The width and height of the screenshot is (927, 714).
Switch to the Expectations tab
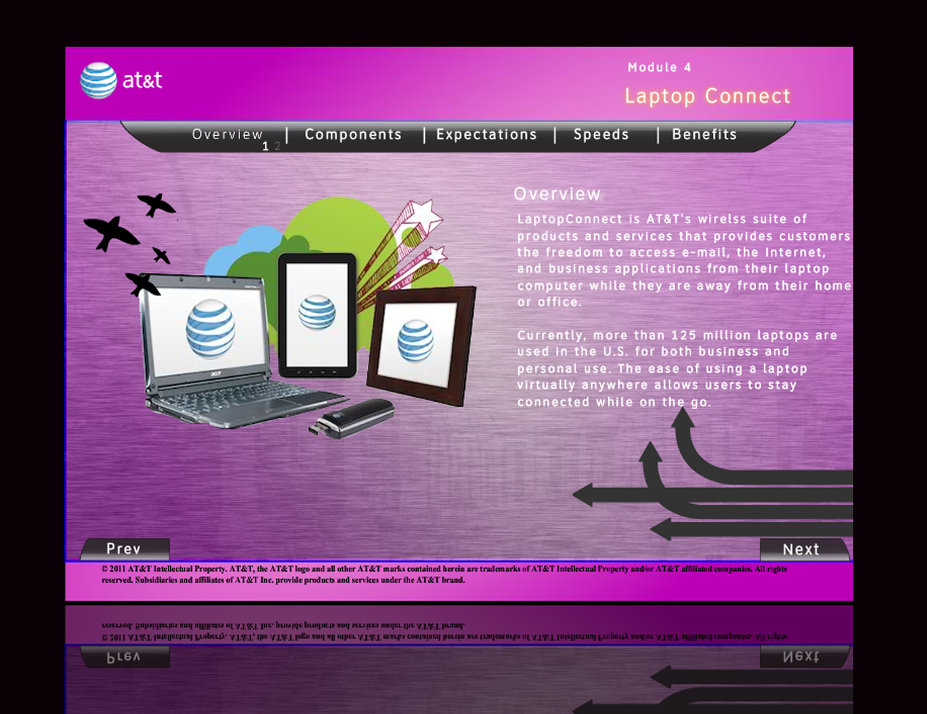(x=486, y=134)
